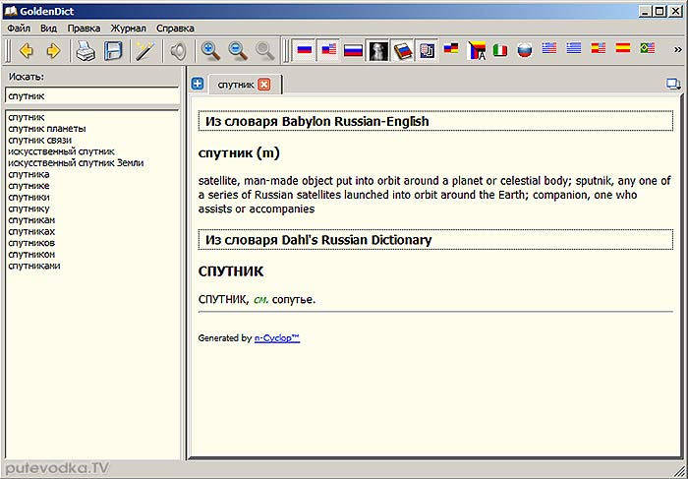Screen dimensions: 688x479
Task: Open the Правка menu
Action: tap(84, 29)
